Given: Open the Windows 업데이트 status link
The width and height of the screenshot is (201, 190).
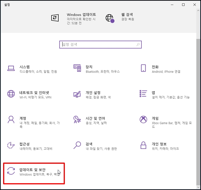Looking at the screenshot, I should point(81,19).
